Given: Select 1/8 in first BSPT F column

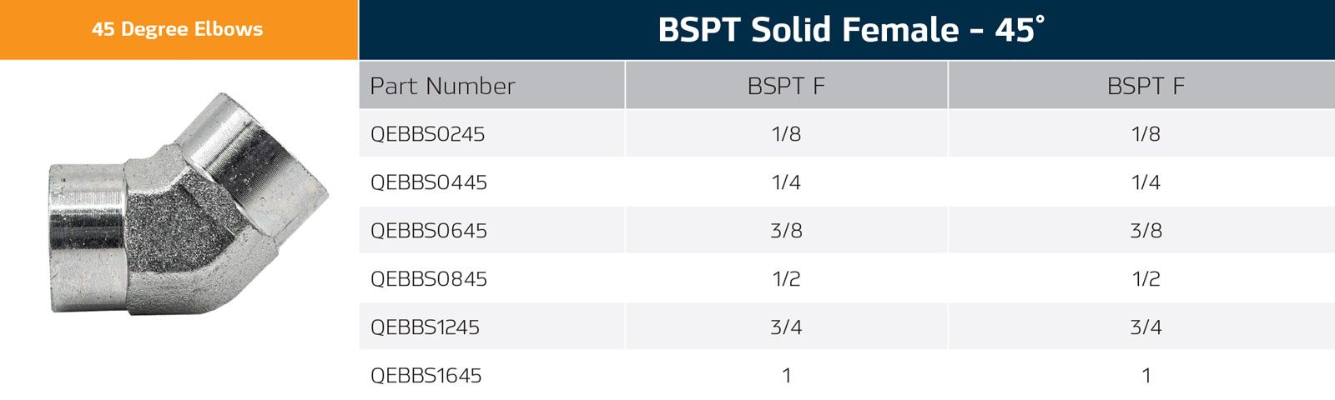Looking at the screenshot, I should (x=786, y=134).
